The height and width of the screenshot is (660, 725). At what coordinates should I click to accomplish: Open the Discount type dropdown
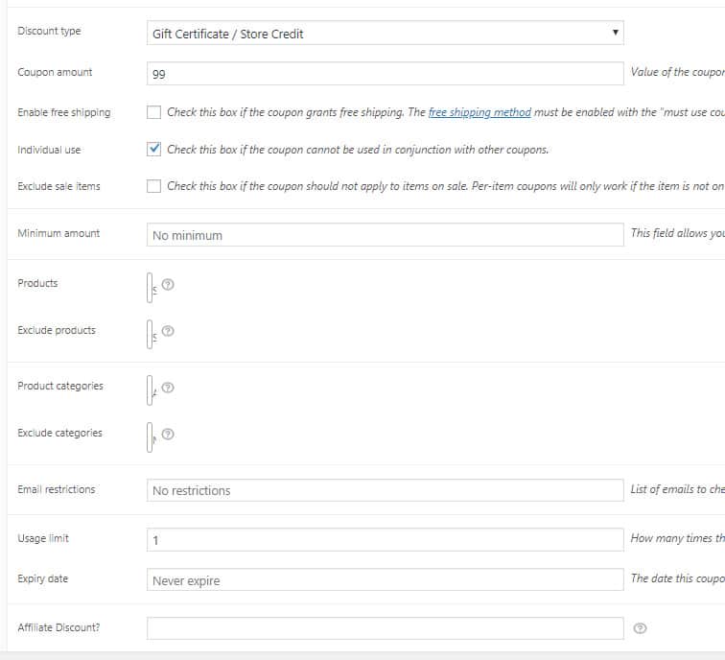pos(385,34)
